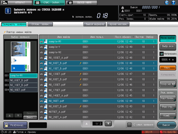Click the red toner status indicator
Screen dimensions: 178x134
pos(169,132)
